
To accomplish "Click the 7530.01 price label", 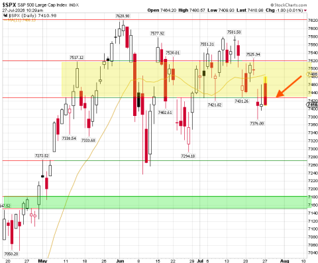I will 173,53.
